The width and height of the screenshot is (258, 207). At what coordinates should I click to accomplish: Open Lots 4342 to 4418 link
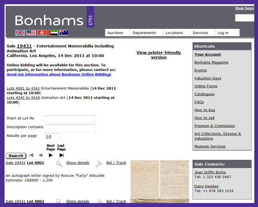point(23,98)
